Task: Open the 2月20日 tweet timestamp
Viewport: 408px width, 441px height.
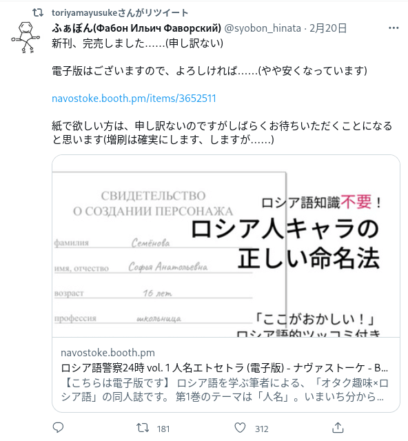Action: click(328, 28)
